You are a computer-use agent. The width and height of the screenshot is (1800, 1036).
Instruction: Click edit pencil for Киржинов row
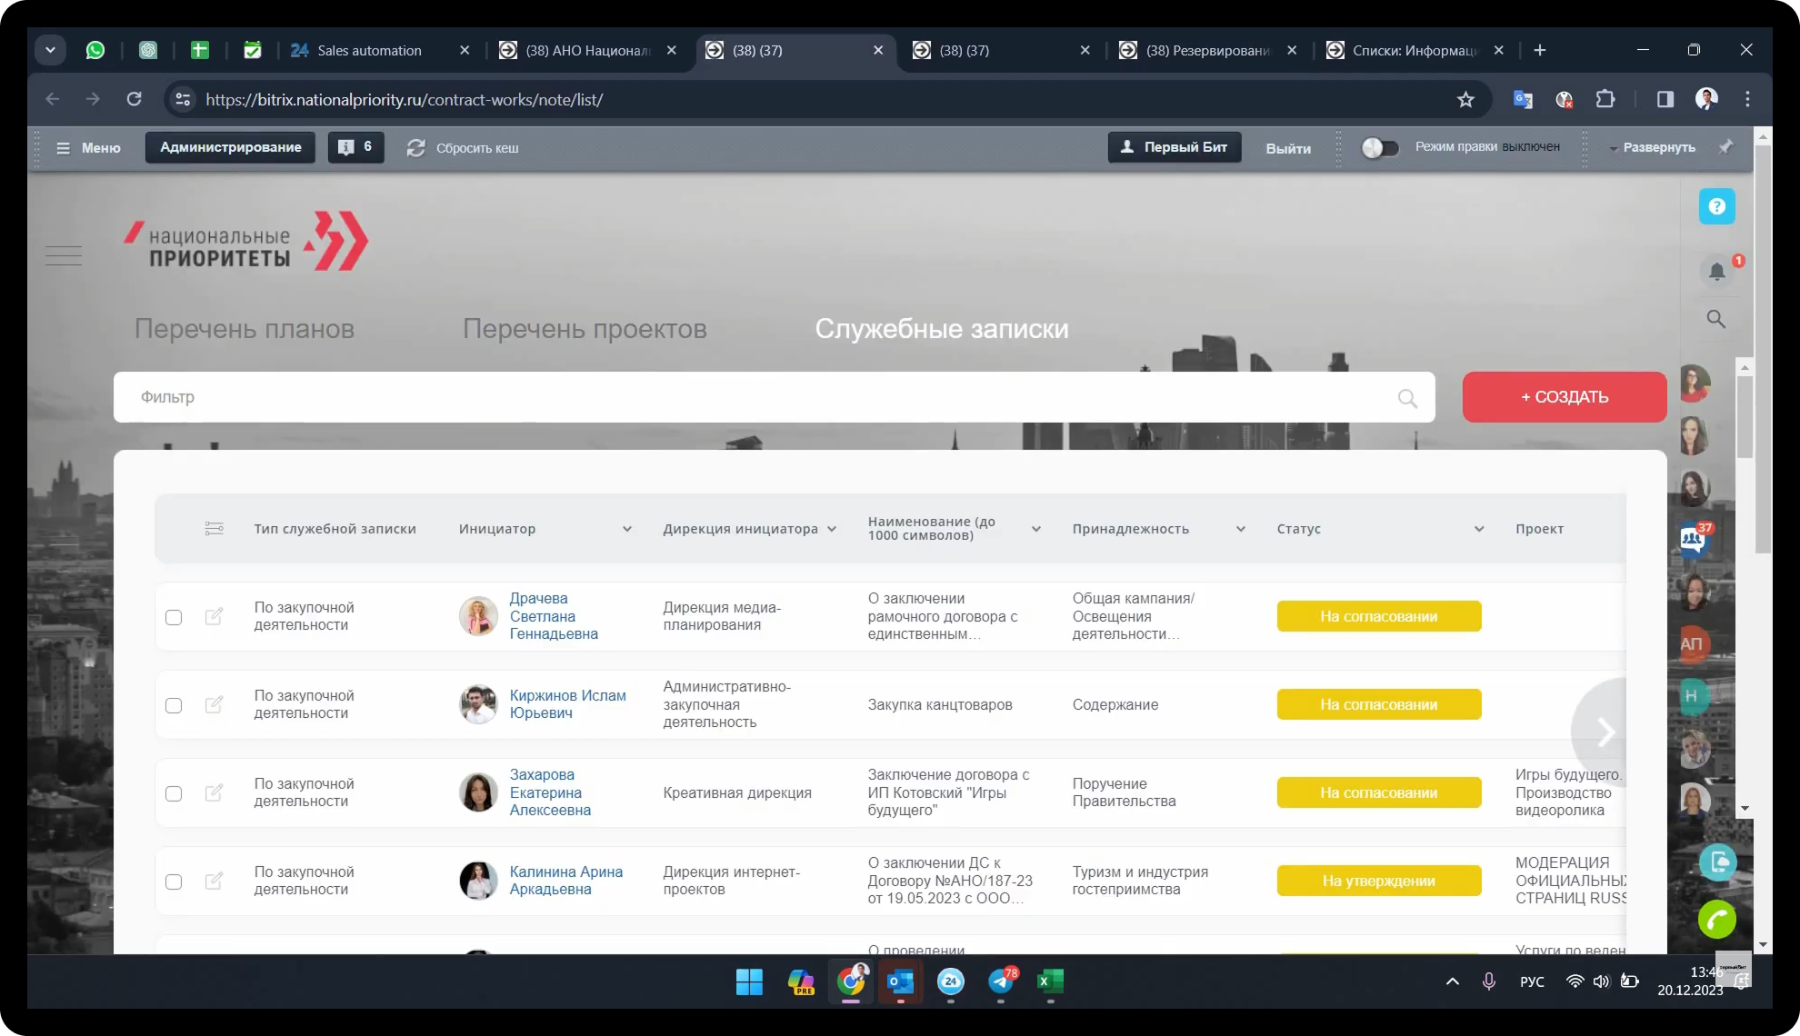214,705
